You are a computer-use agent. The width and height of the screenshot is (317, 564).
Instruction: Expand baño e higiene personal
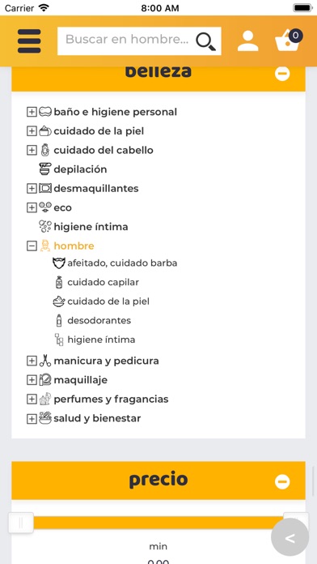click(x=32, y=112)
